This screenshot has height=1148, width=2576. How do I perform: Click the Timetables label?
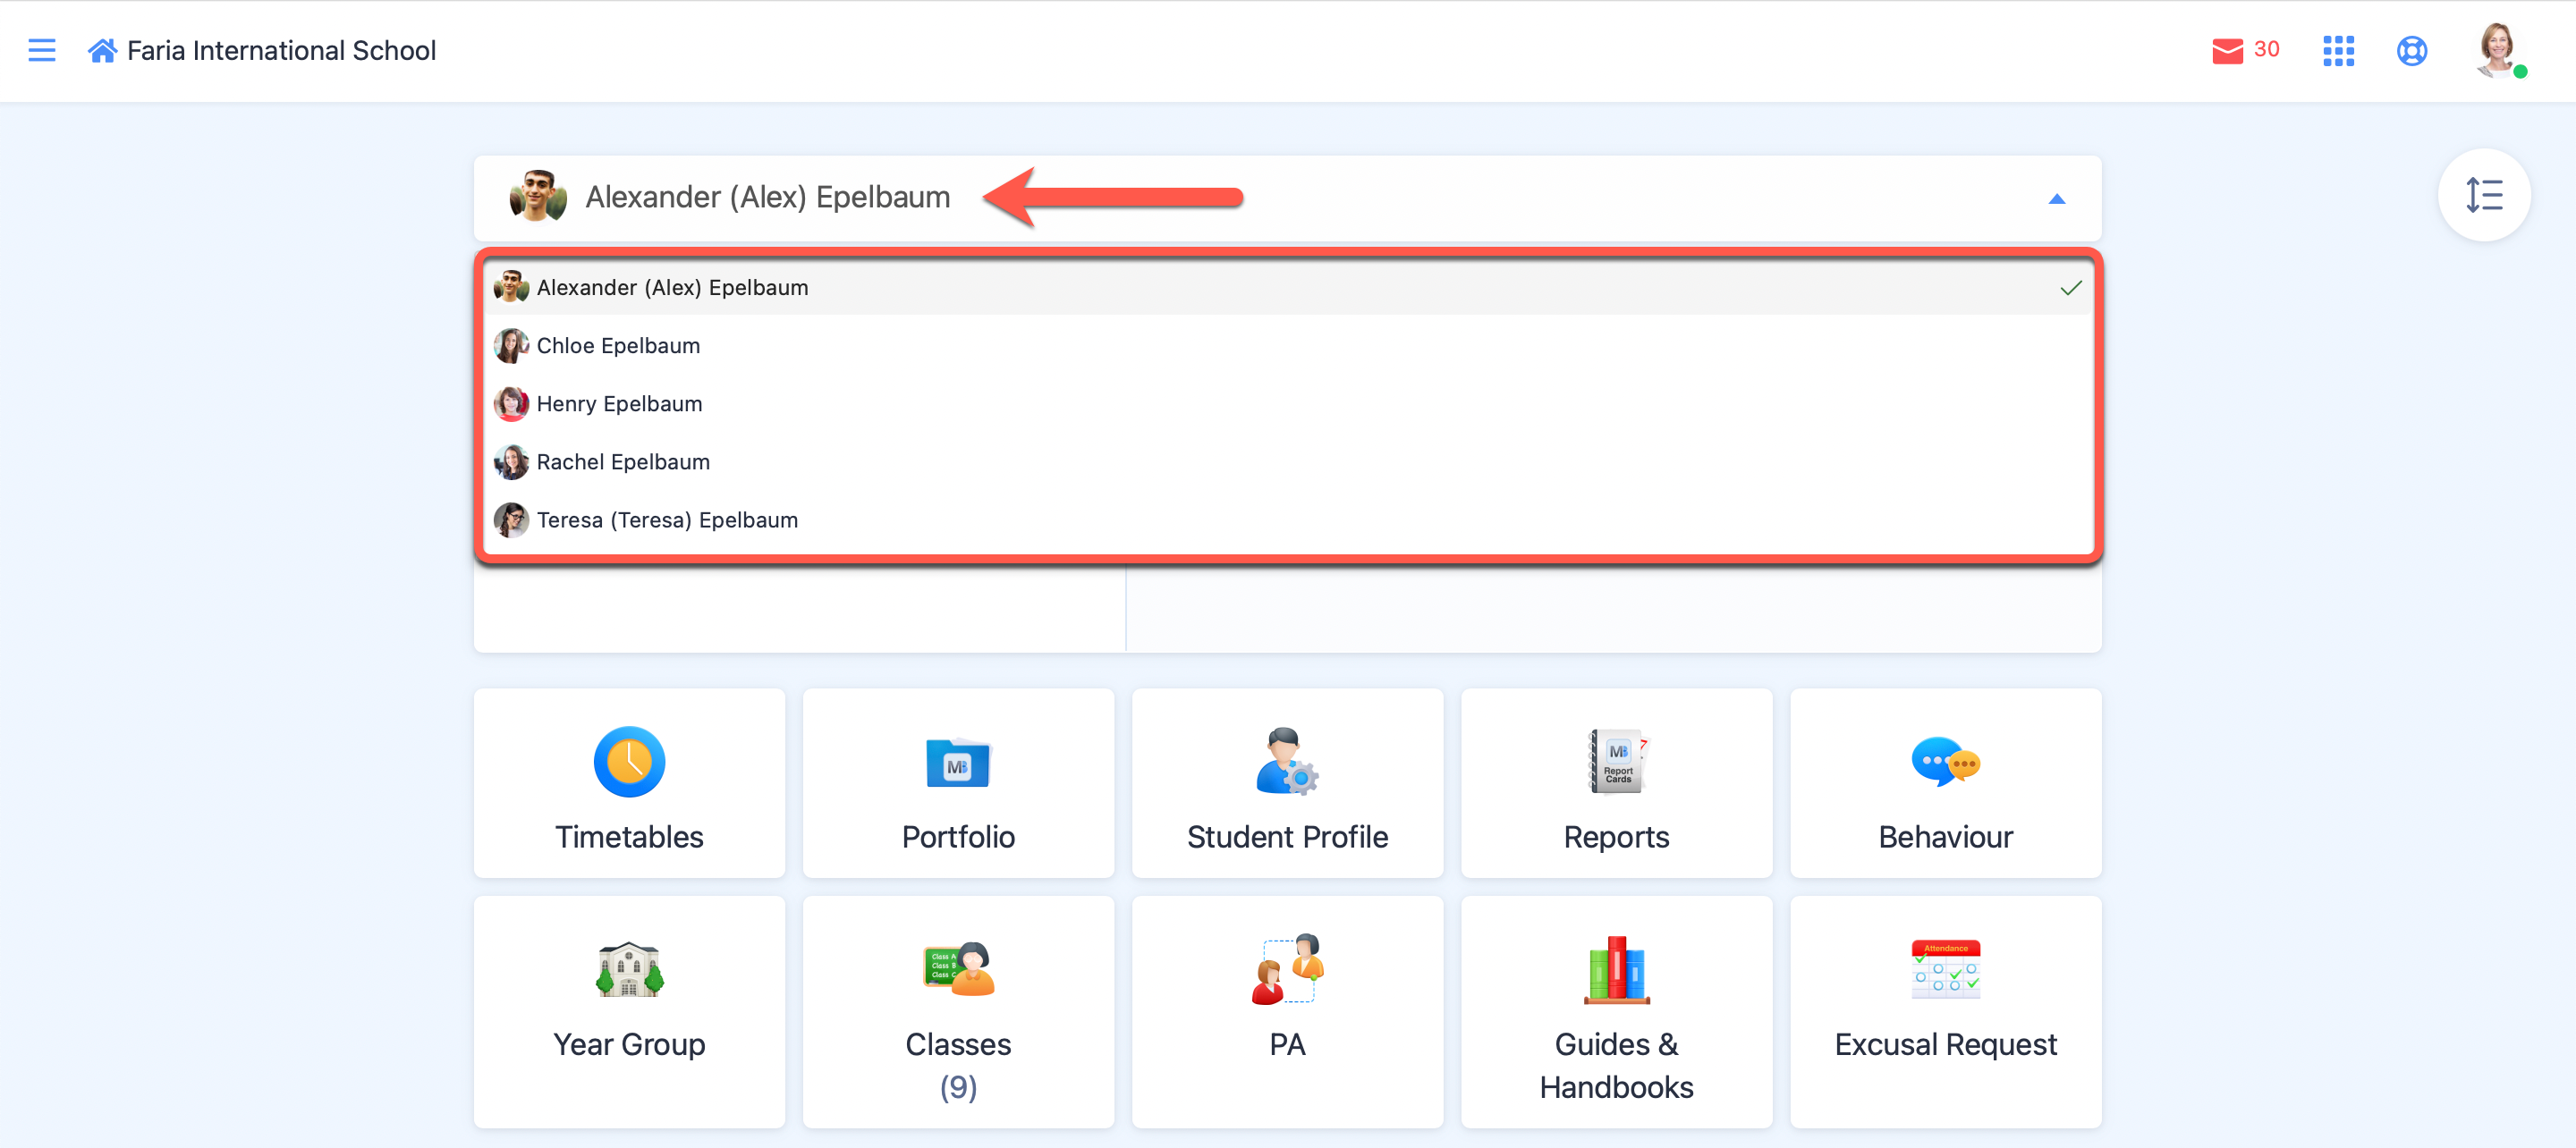pos(629,837)
